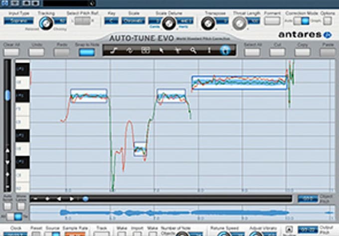Click the upper down-arrow beside the piano keys
The width and height of the screenshot is (339, 236).
coord(7,162)
